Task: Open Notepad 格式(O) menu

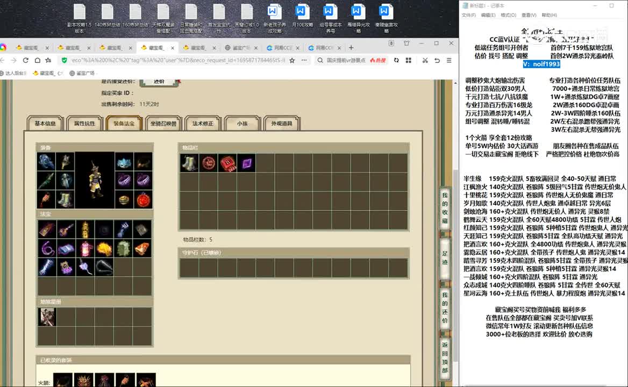Action: click(508, 15)
